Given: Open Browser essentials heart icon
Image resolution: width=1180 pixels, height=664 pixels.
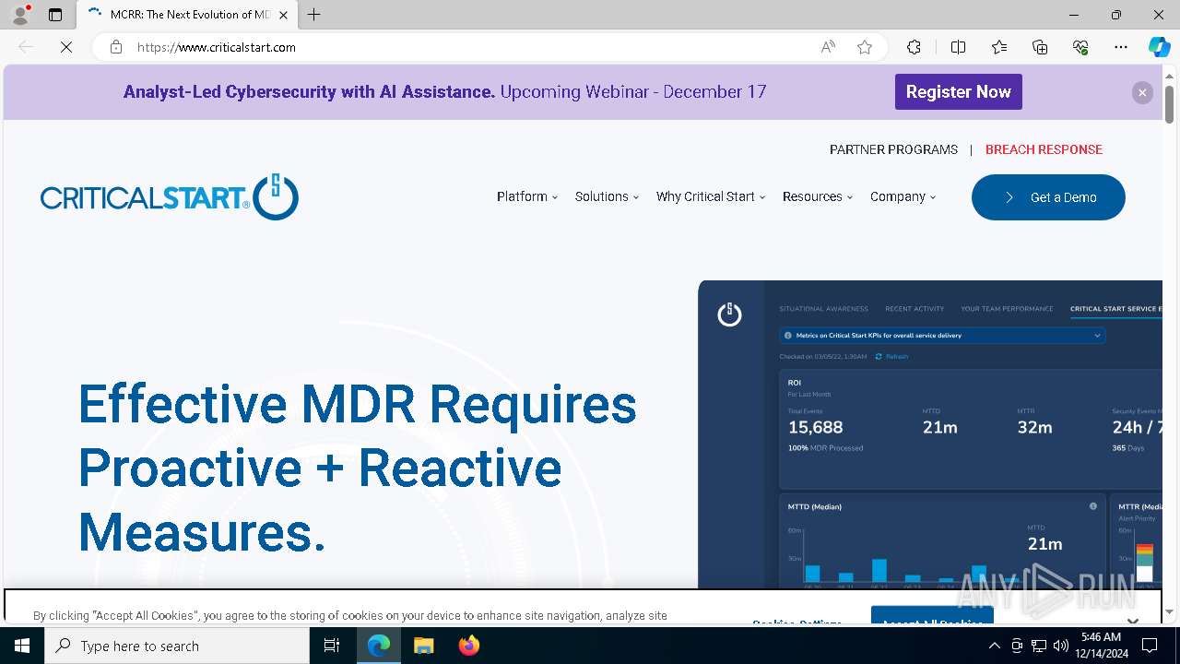Looking at the screenshot, I should tap(1080, 47).
